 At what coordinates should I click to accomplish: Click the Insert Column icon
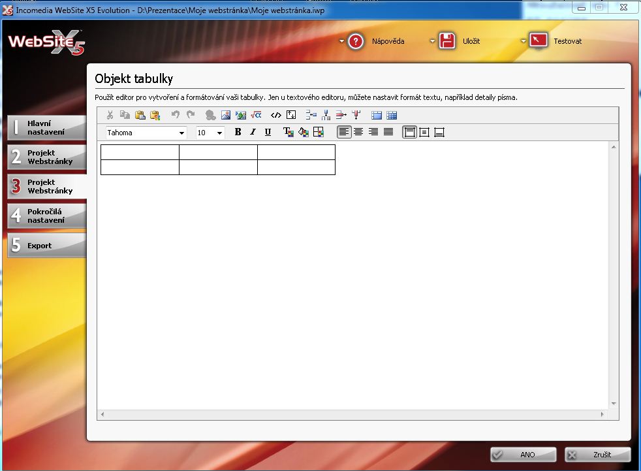point(326,115)
